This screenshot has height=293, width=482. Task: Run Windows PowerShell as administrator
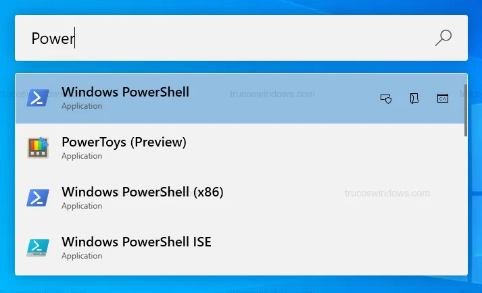387,99
